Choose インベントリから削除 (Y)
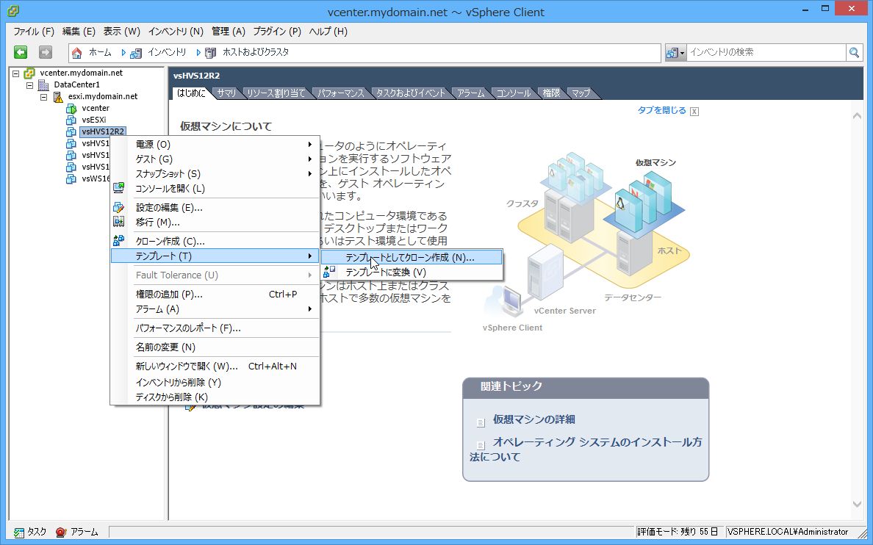The image size is (873, 545). (x=215, y=383)
